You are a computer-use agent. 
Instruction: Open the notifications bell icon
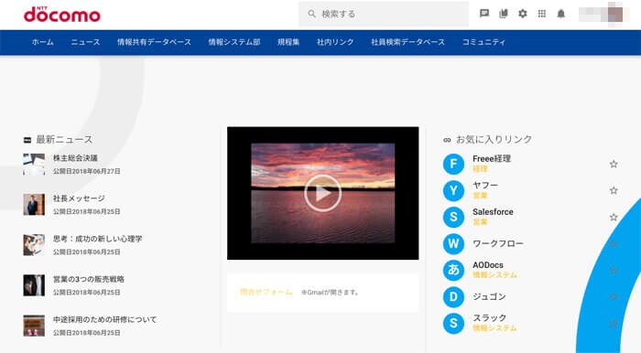pyautogui.click(x=560, y=14)
